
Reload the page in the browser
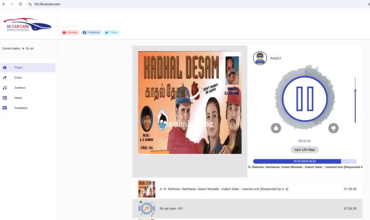coord(20,4)
